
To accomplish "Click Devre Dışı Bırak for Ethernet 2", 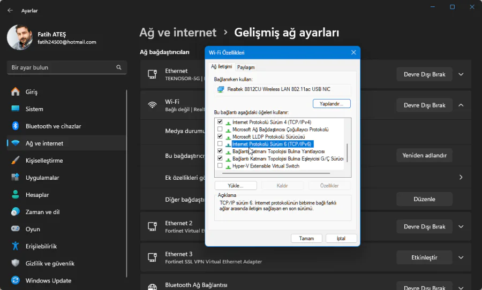I will coord(424,227).
